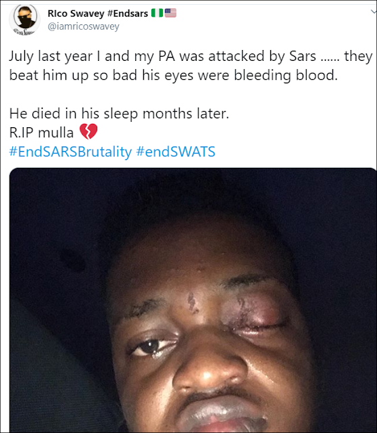This screenshot has height=433, width=377.
Task: Click the broken heart emoji
Action: pyautogui.click(x=89, y=131)
